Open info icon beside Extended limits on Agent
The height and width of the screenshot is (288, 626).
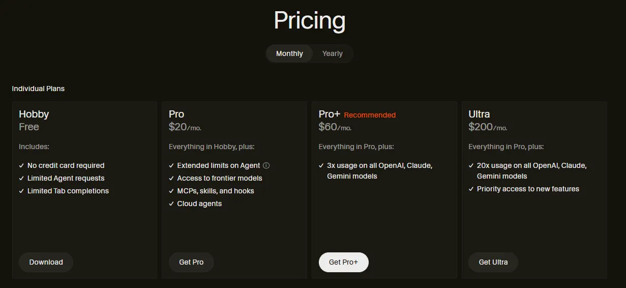click(266, 165)
